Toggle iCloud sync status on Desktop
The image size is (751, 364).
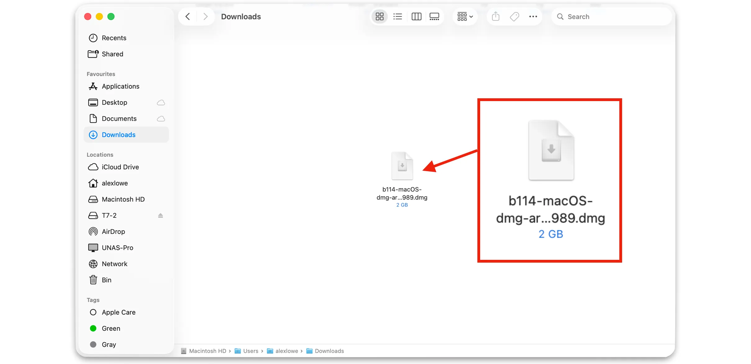(x=161, y=102)
